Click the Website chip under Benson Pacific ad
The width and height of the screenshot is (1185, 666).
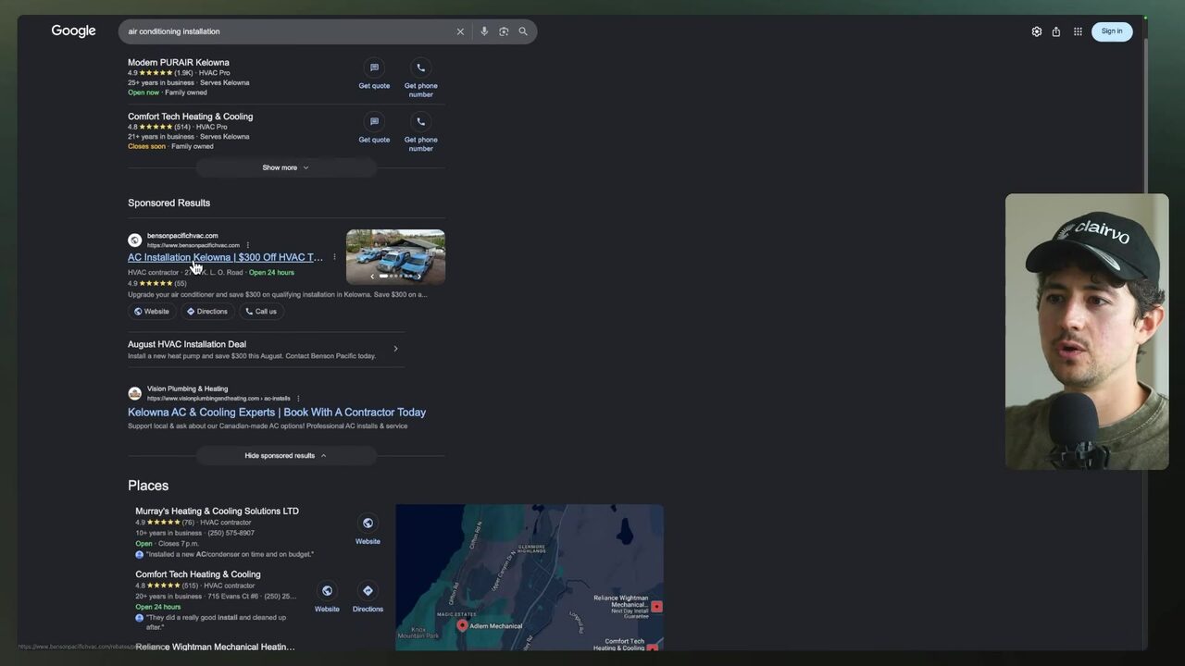coord(152,312)
